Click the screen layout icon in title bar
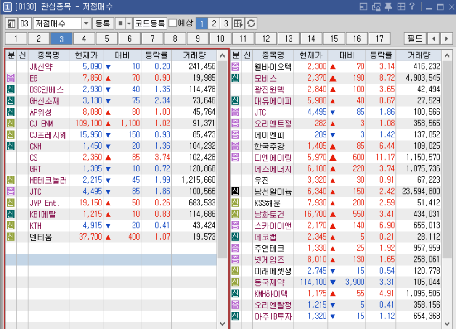 pyautogui.click(x=363, y=6)
